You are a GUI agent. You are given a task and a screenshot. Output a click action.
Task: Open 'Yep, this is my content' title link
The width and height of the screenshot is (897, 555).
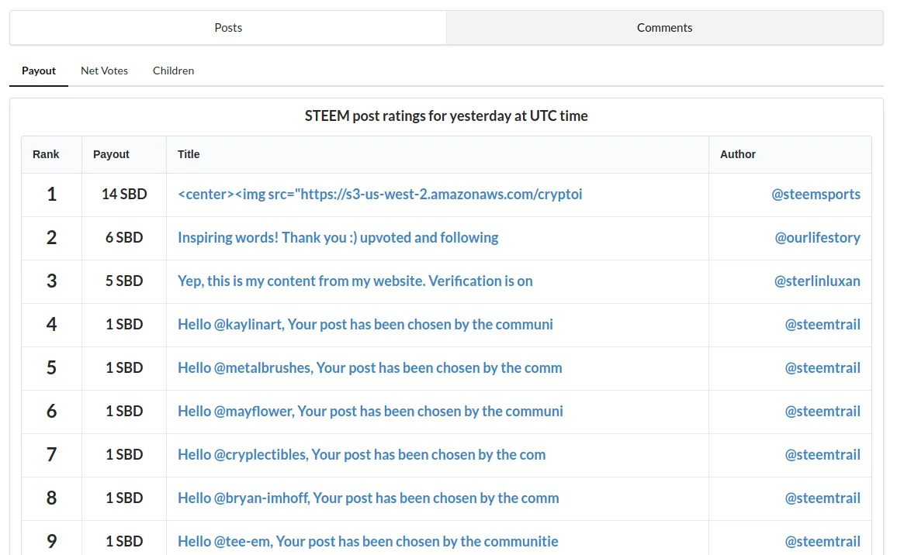pyautogui.click(x=355, y=281)
